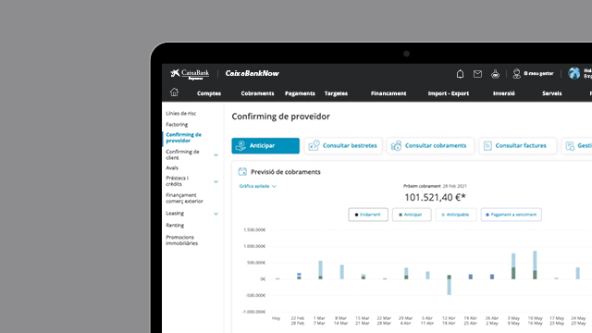
Task: Toggle the Pagament a venciment legend filter
Action: 512,215
